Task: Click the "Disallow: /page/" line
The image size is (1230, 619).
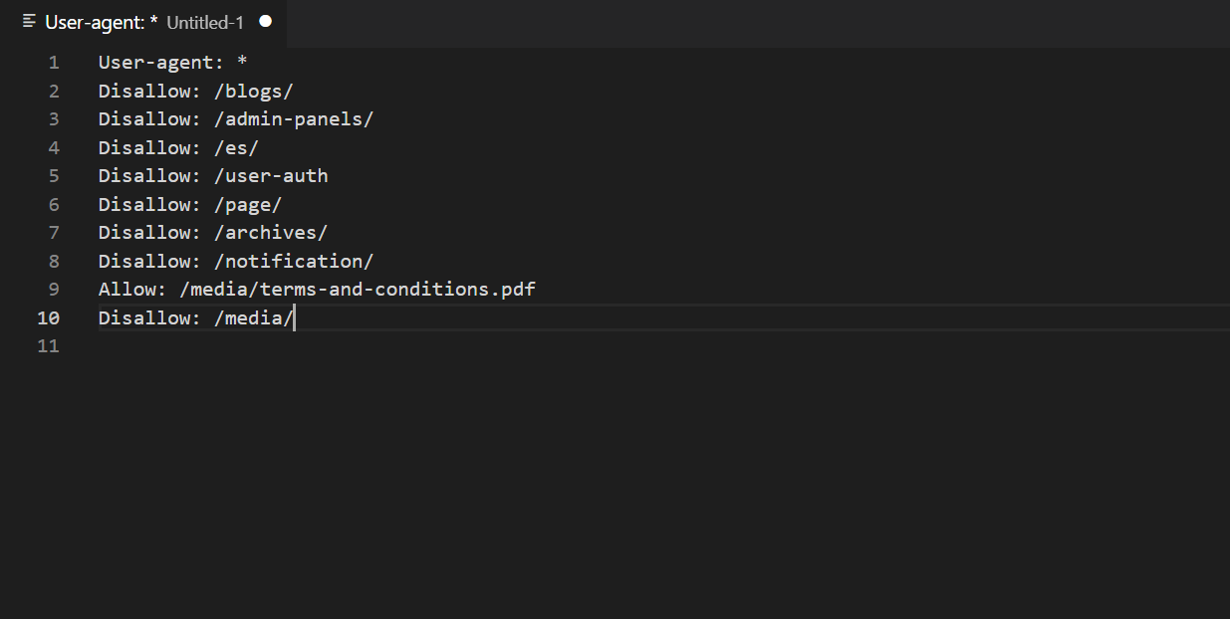Action: (190, 205)
